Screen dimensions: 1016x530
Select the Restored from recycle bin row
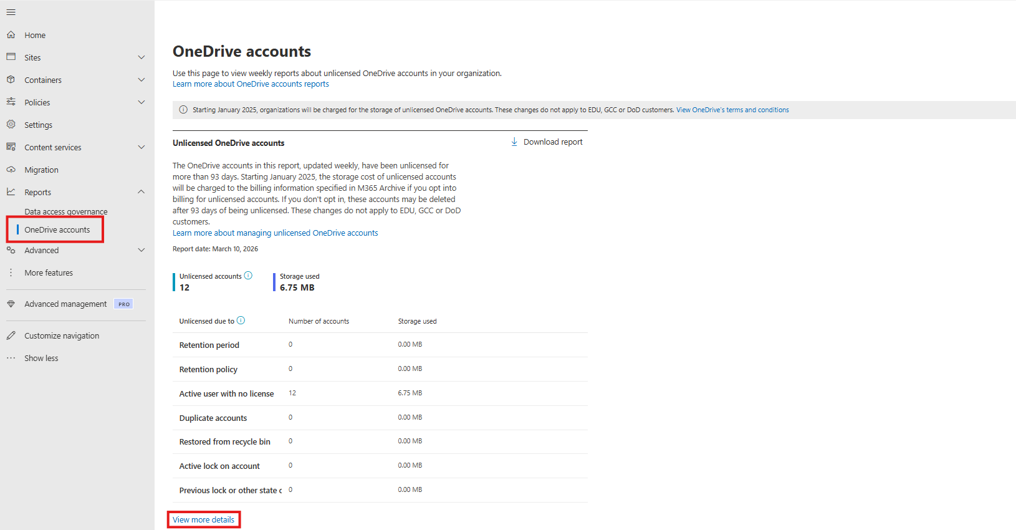coord(380,441)
